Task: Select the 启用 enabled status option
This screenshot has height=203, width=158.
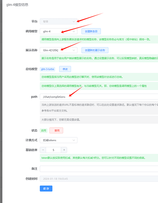Action: coord(43,131)
